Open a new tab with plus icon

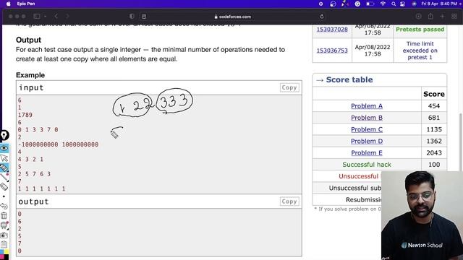[x=442, y=17]
